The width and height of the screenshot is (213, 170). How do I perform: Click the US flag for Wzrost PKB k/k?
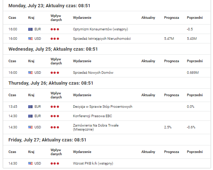30,163
